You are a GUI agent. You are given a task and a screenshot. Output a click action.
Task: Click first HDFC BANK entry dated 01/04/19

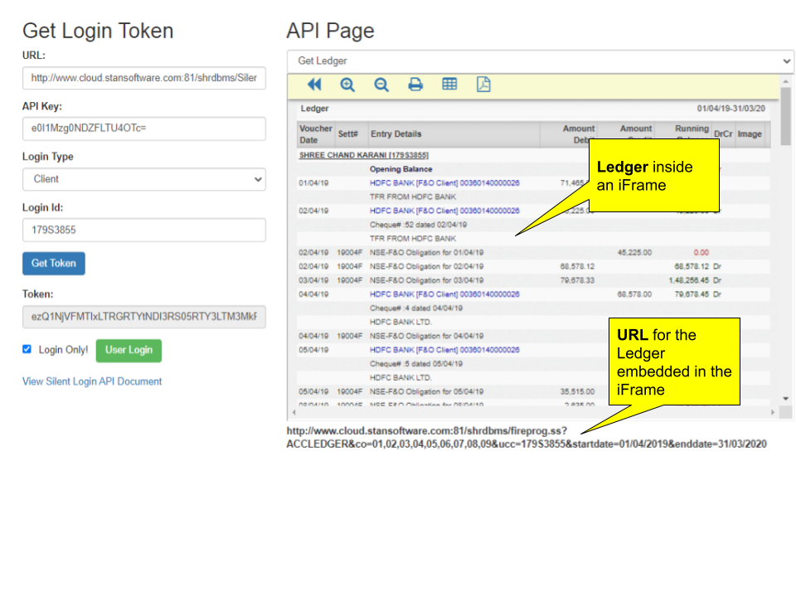(444, 183)
